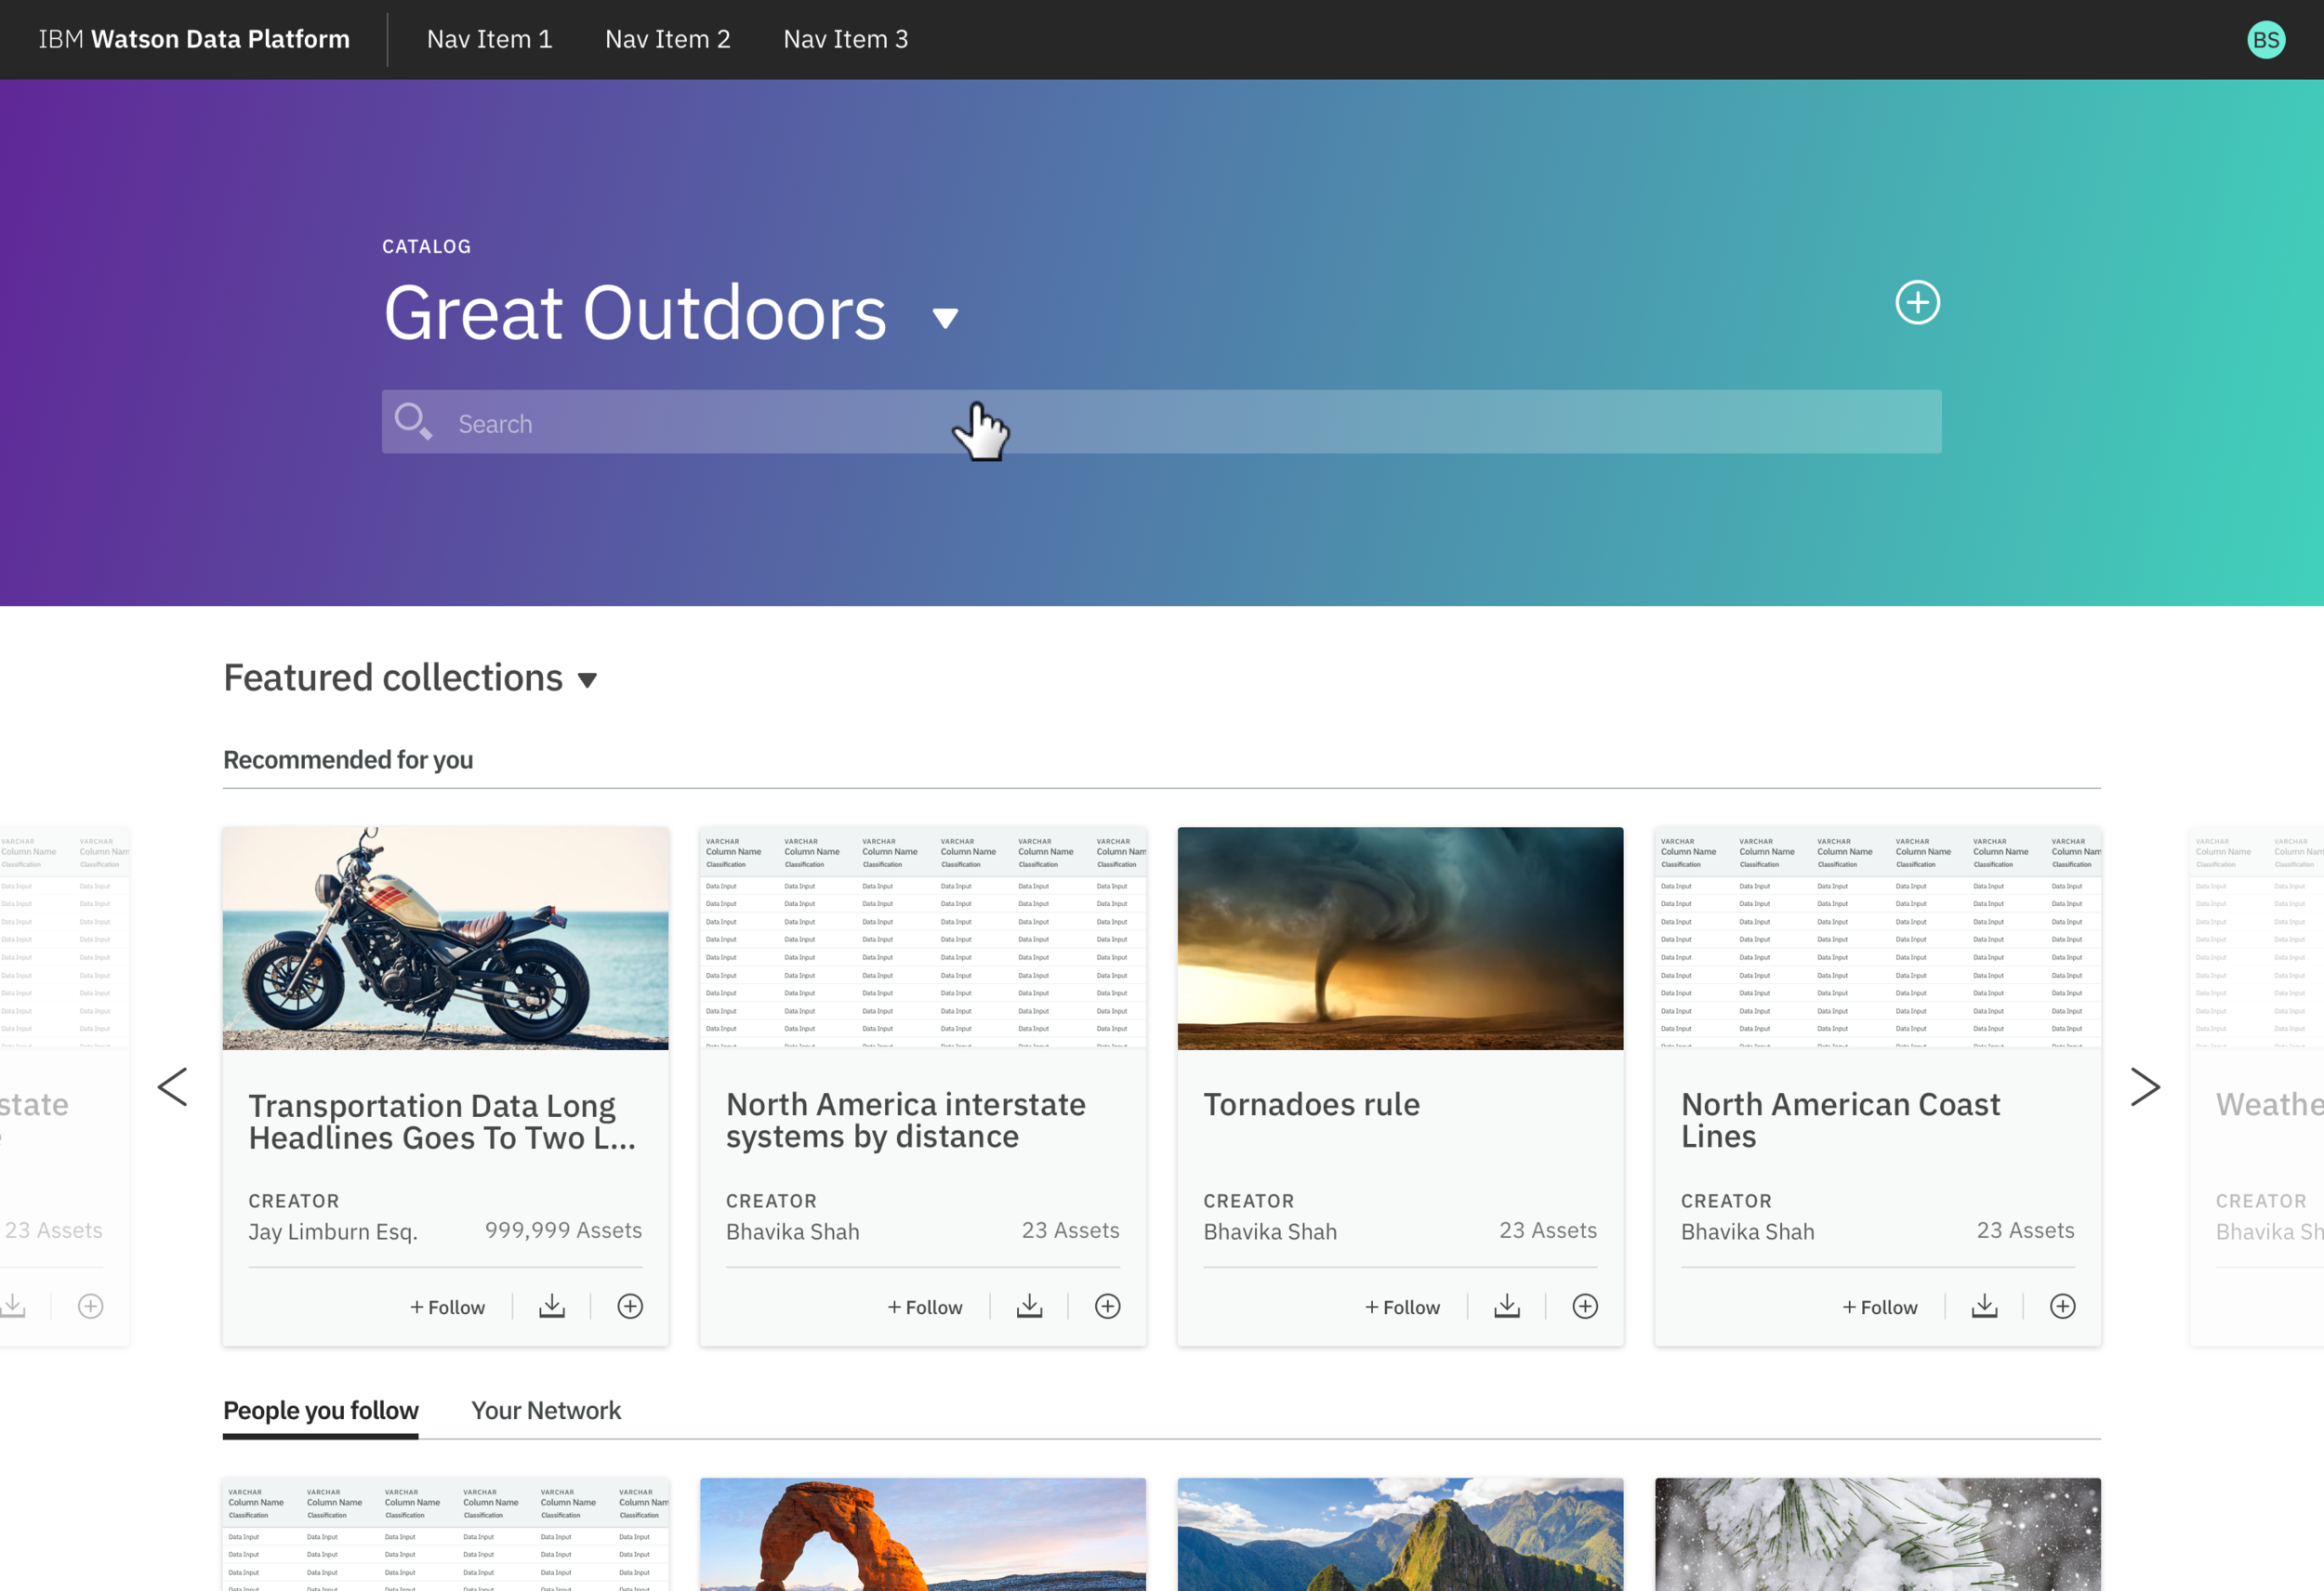Click the magnifier icon in the search bar
2324x1591 pixels.
click(413, 421)
